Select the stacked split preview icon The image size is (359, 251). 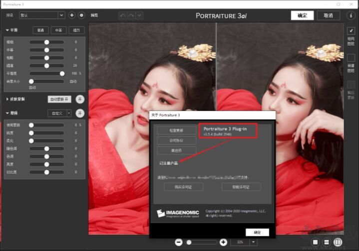click(327, 243)
